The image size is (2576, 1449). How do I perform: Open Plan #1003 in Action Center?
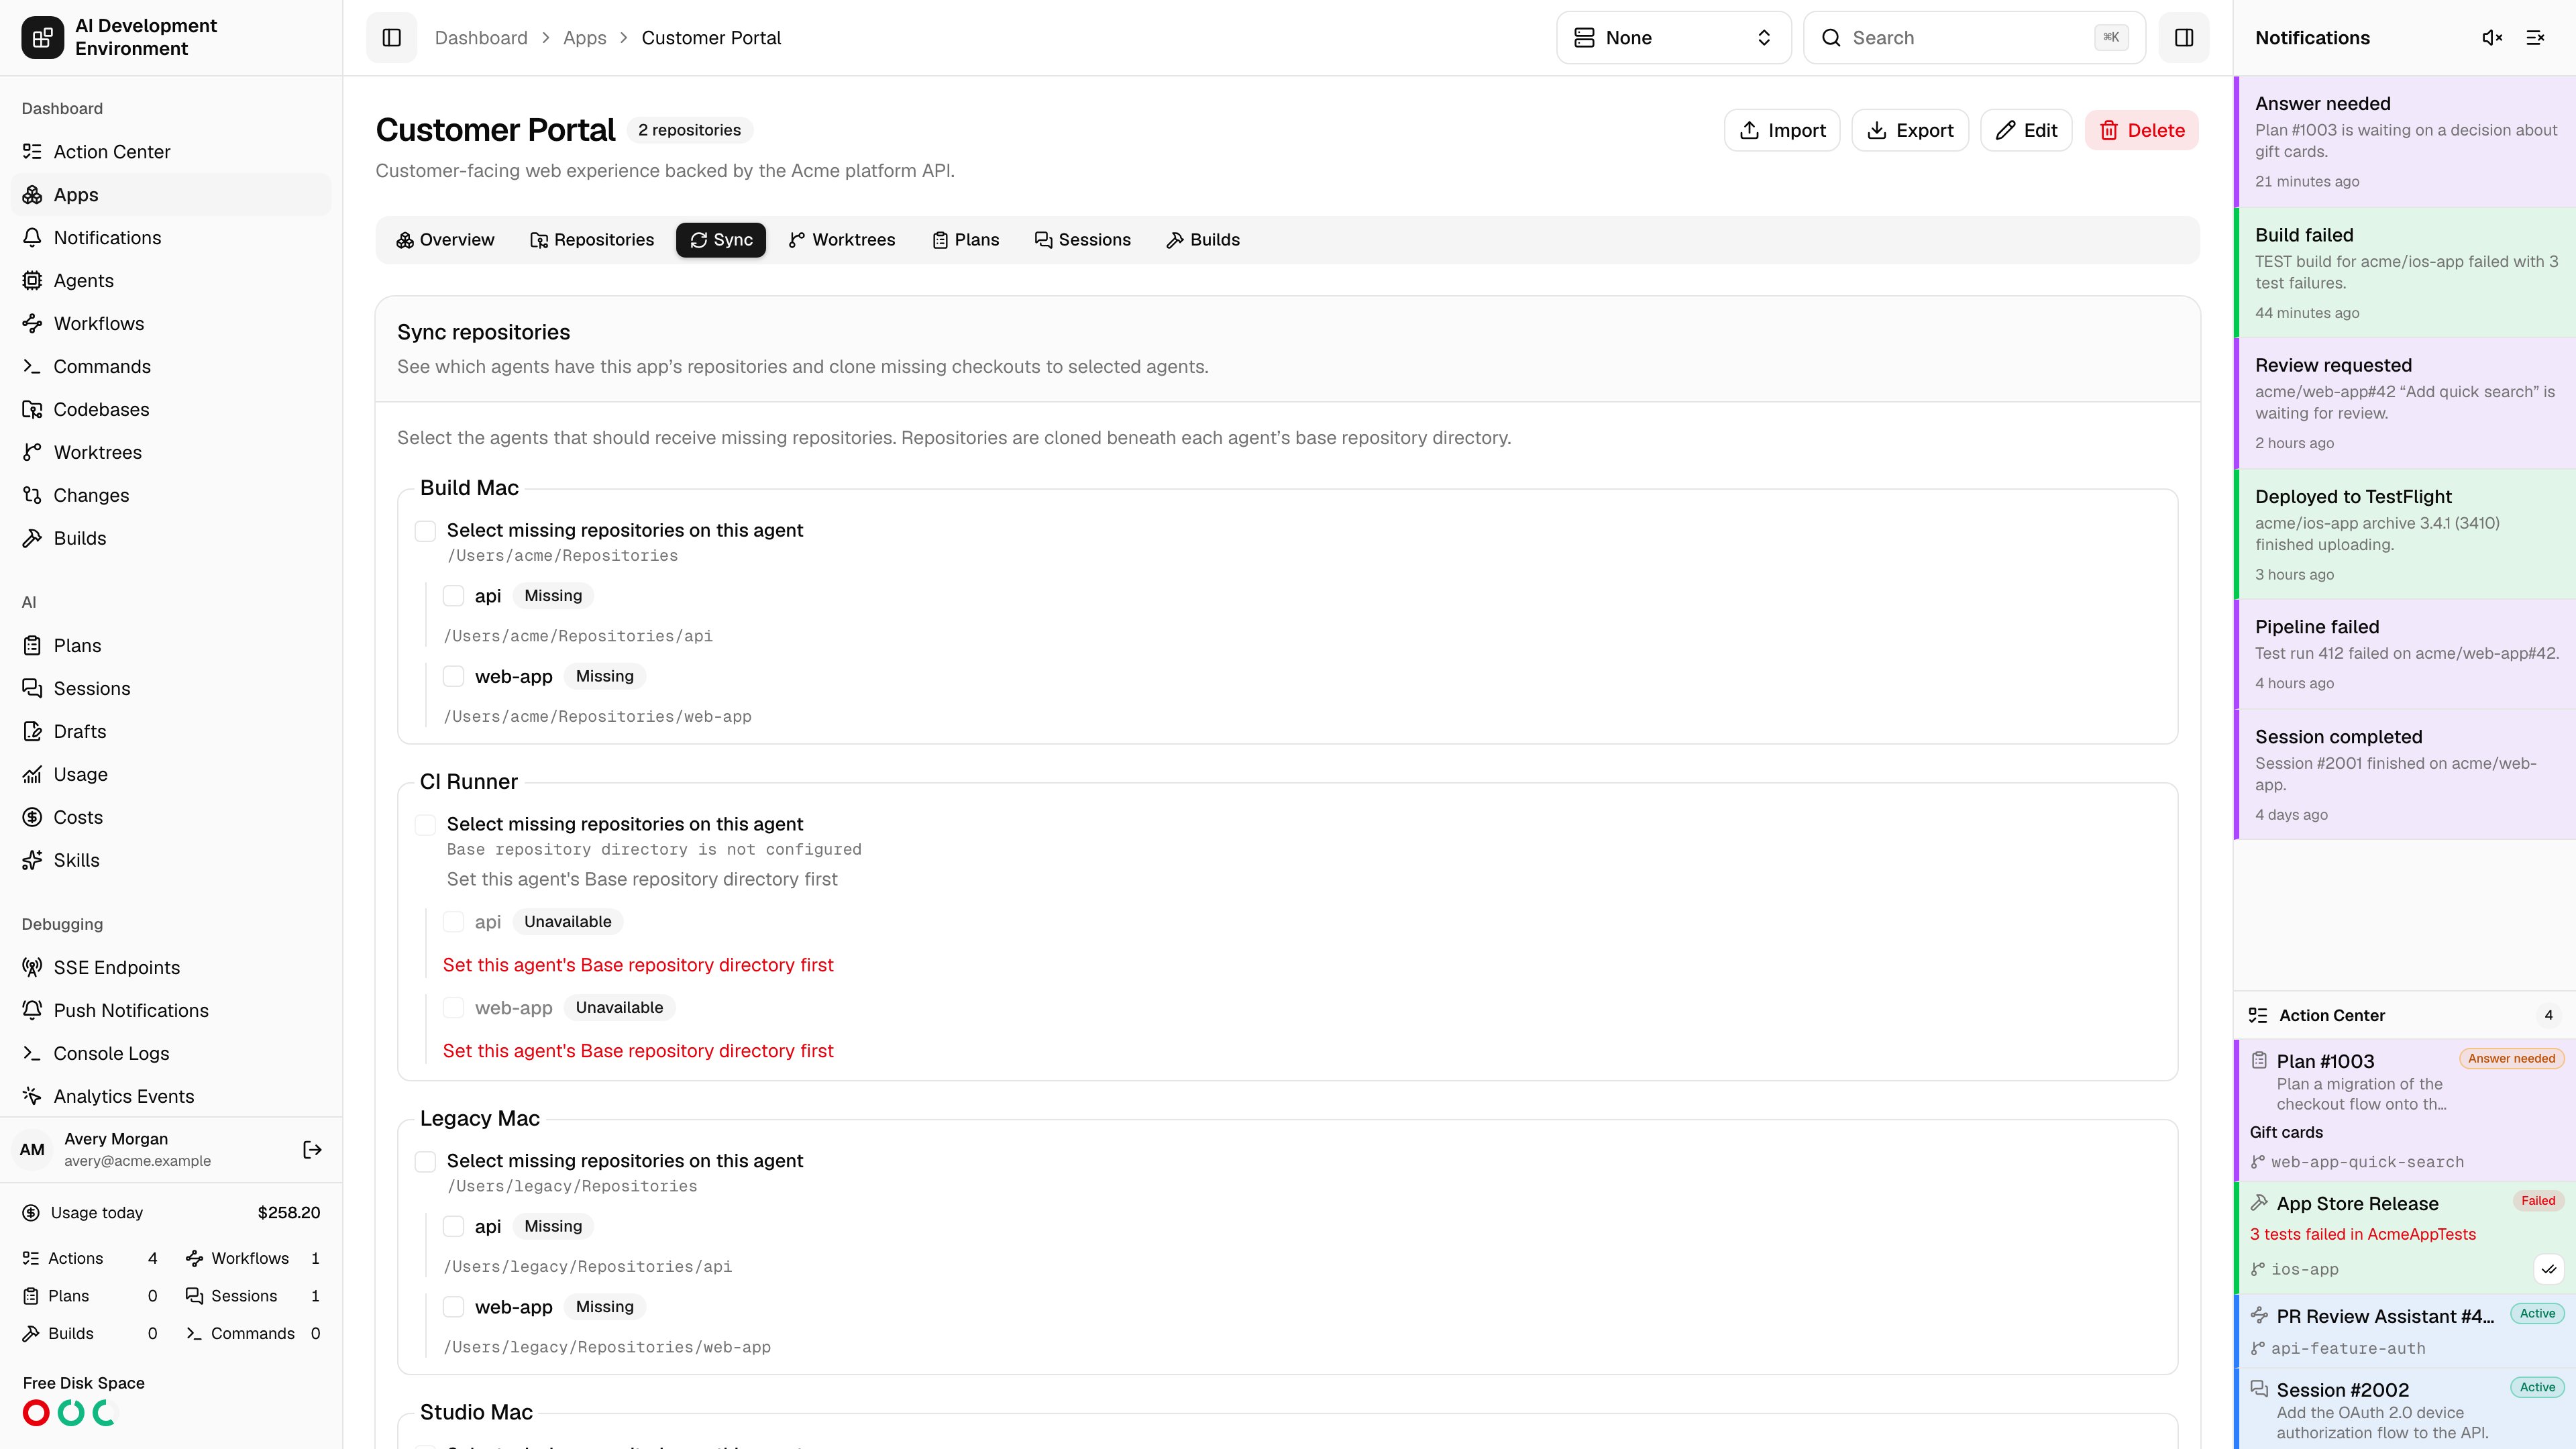click(x=2405, y=1110)
